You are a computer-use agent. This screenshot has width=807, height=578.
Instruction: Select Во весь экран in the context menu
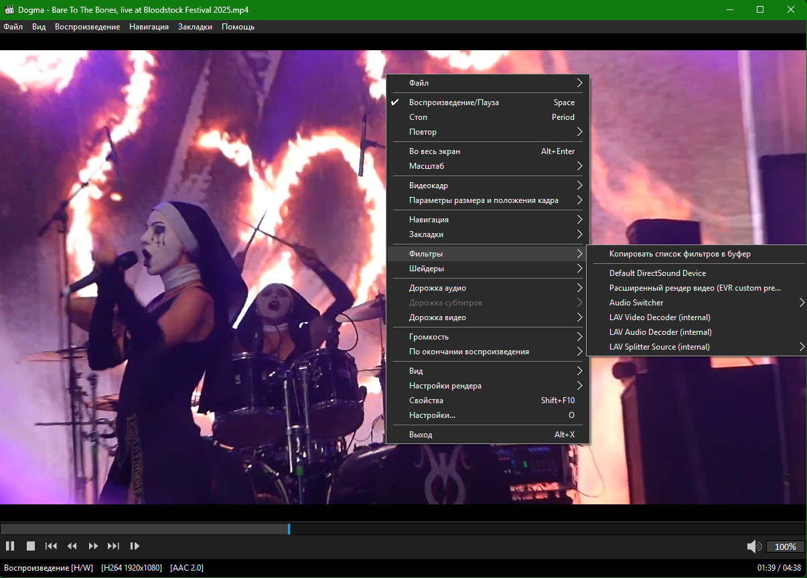point(434,151)
